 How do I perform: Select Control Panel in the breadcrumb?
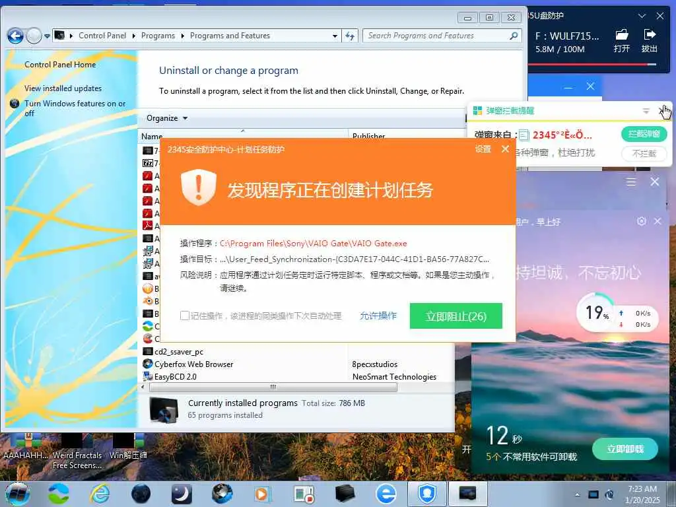click(102, 36)
